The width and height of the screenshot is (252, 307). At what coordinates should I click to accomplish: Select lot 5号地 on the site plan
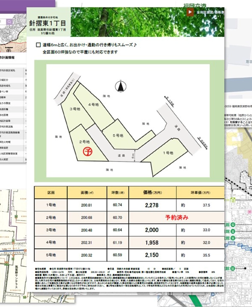pyautogui.click(x=126, y=135)
